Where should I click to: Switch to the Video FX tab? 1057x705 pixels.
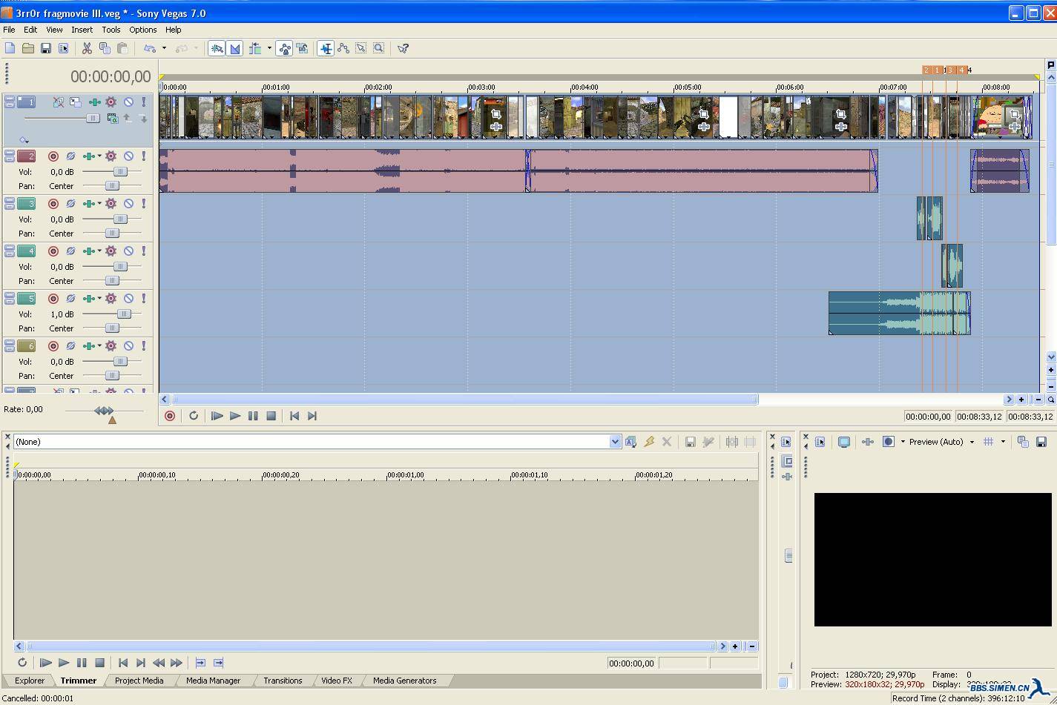(x=337, y=681)
